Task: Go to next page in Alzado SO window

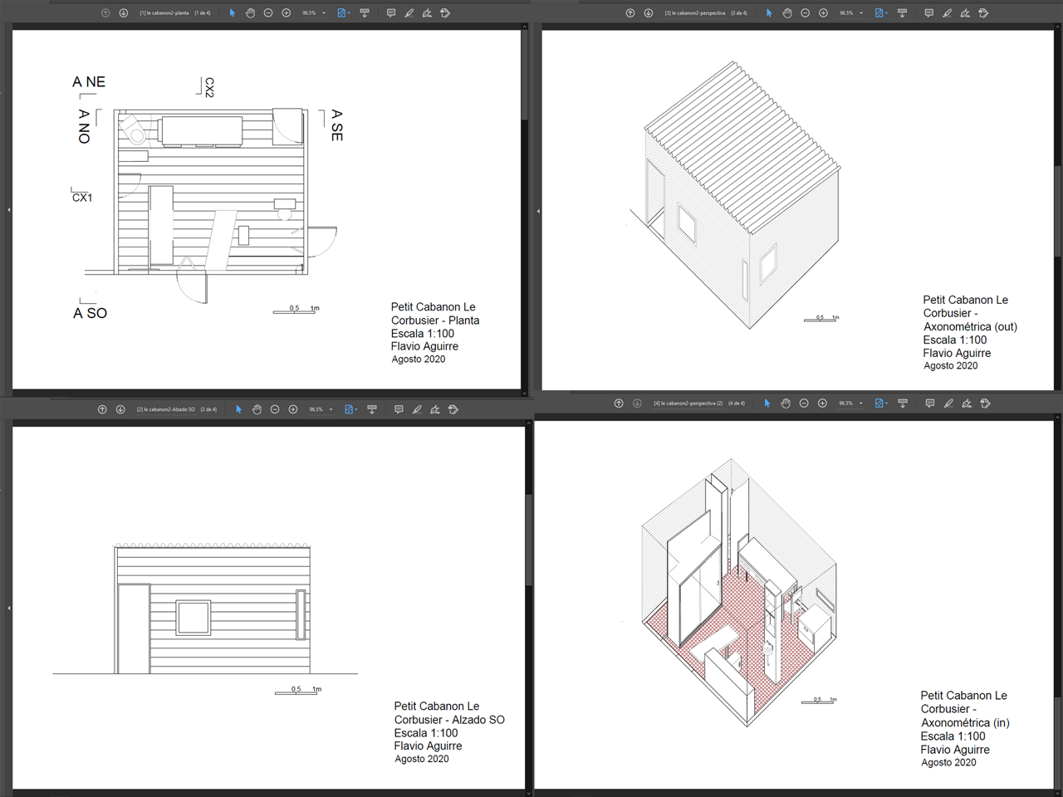Action: 120,409
